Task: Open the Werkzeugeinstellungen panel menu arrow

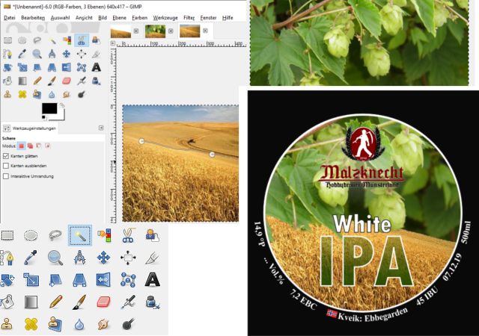Action: [x=101, y=128]
